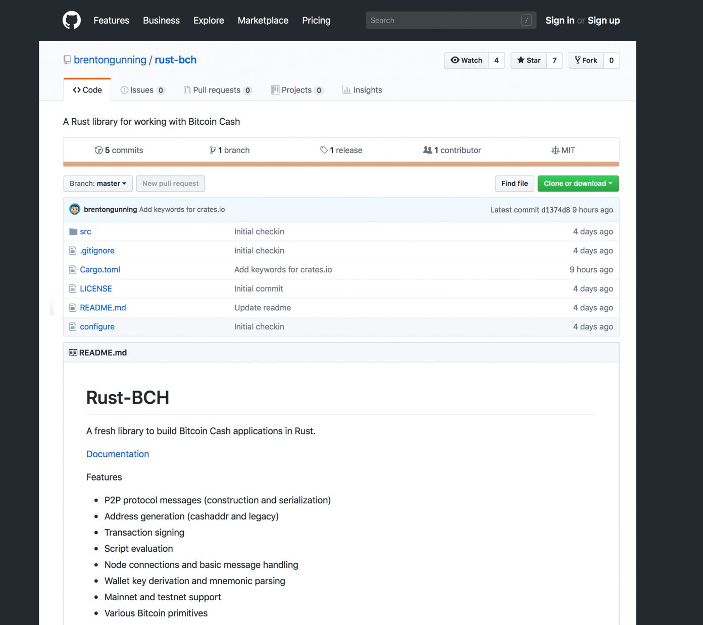This screenshot has height=625, width=703.
Task: Open the Pull requests tab
Action: click(218, 90)
